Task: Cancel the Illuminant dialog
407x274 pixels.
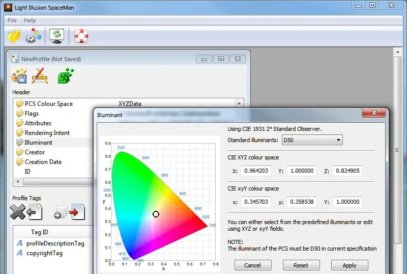Action: tap(253, 265)
